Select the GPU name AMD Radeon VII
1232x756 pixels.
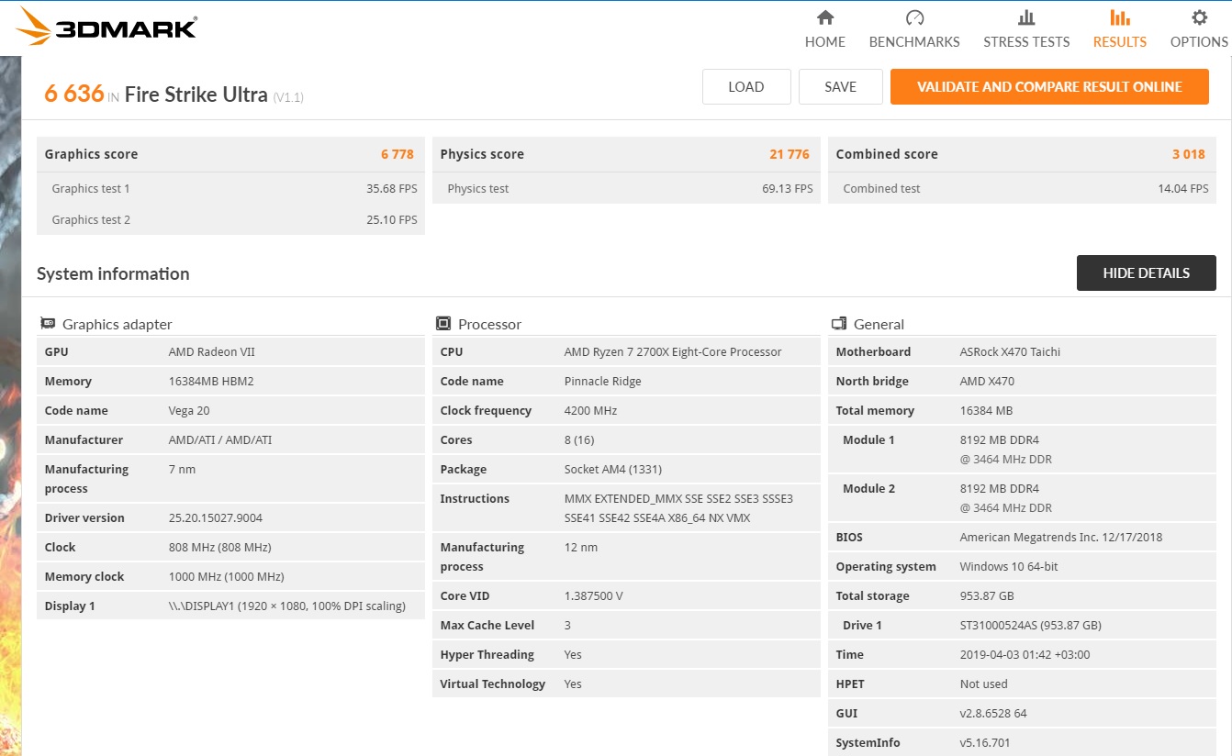pos(211,352)
